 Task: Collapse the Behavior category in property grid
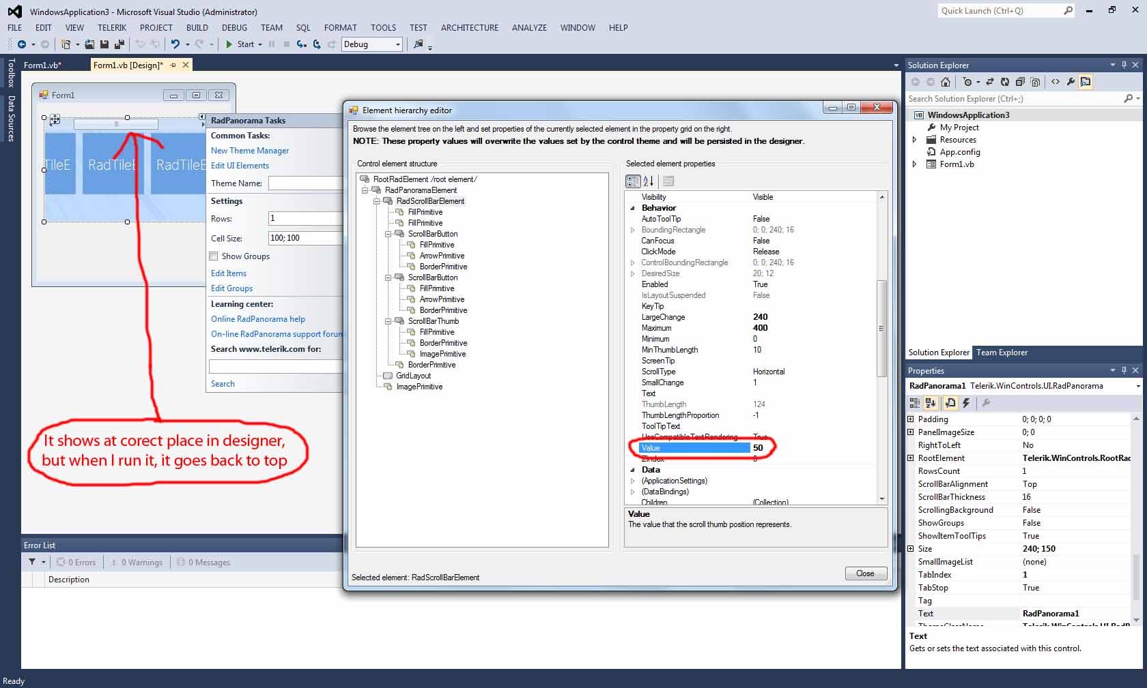point(632,208)
